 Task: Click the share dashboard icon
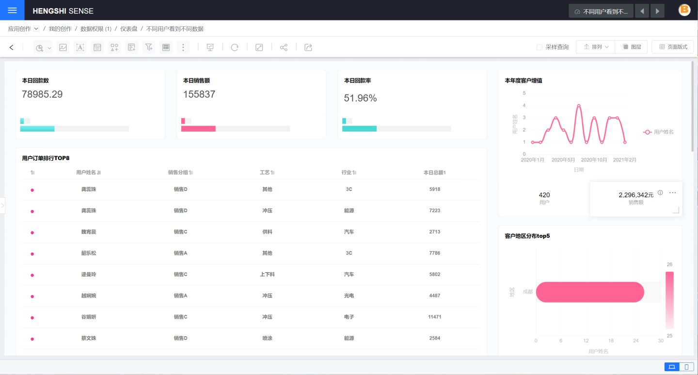click(x=284, y=47)
